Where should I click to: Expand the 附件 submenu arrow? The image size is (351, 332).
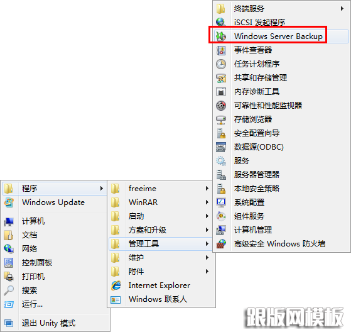tap(207, 272)
